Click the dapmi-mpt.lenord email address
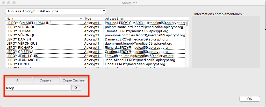Image resolution: width=266 pixels, height=107 pixels. (139, 43)
